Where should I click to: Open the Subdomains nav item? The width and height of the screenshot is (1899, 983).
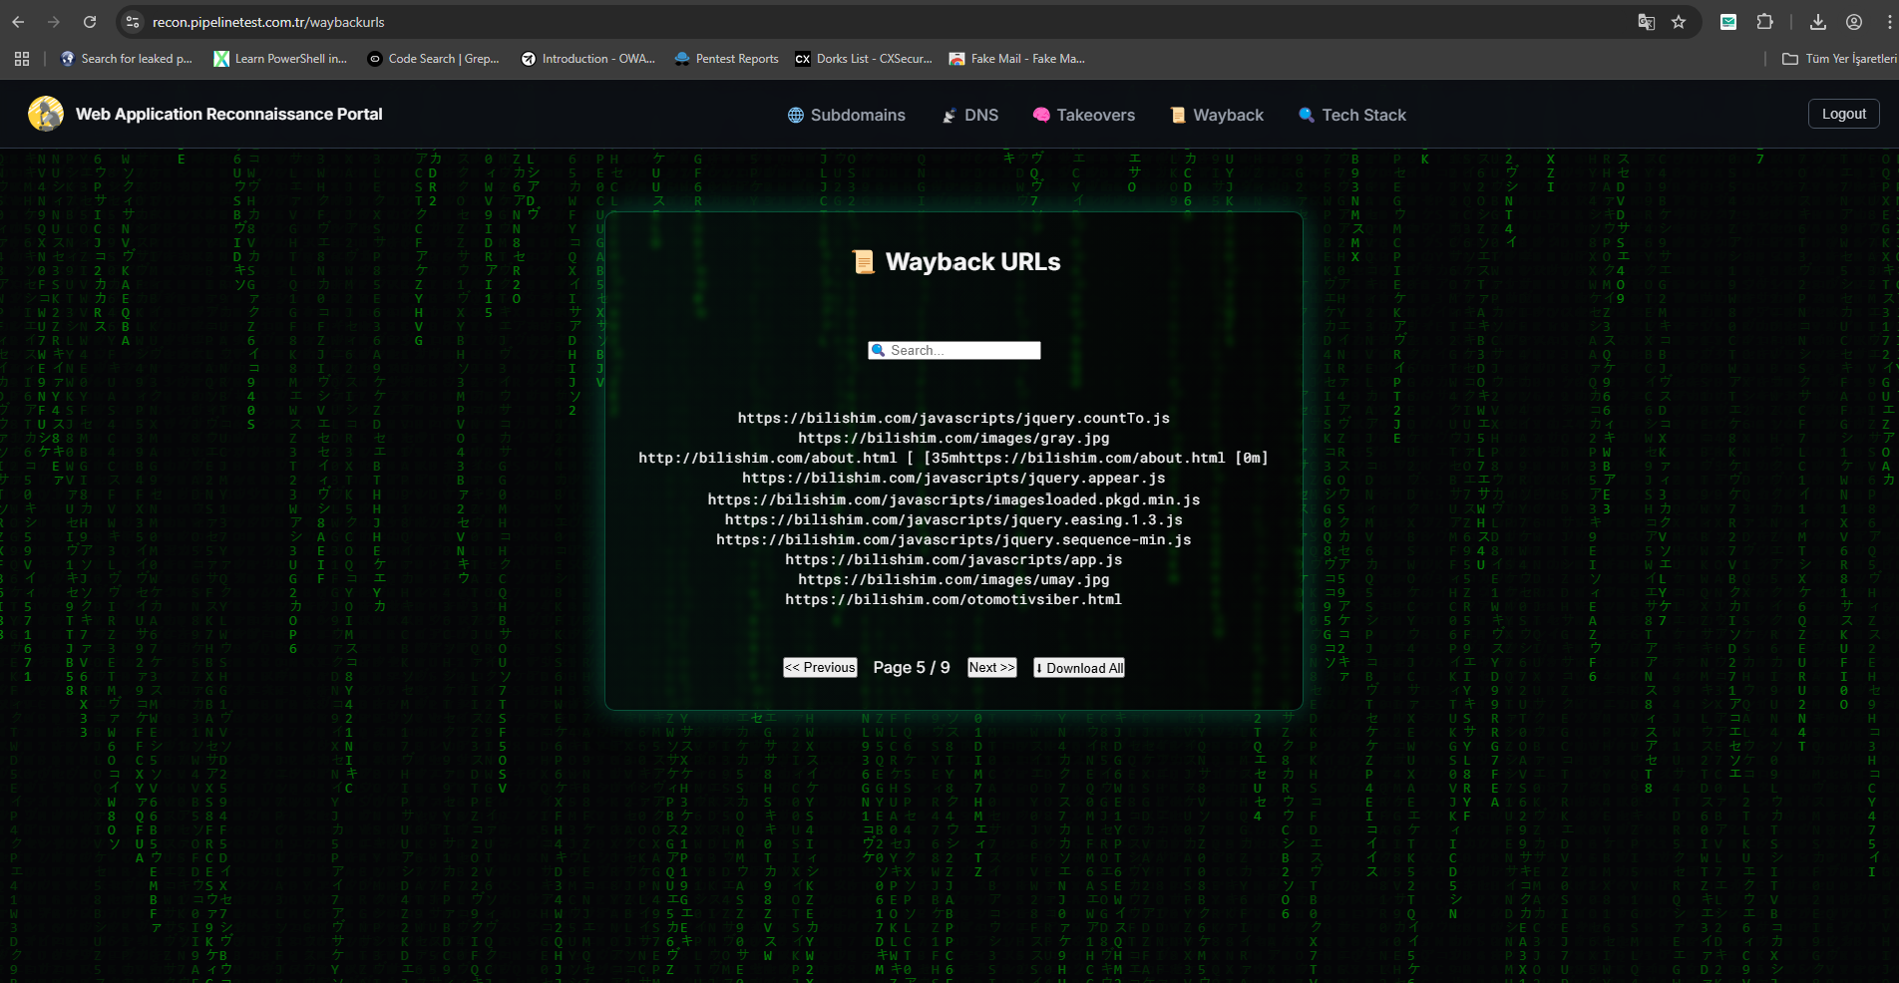pyautogui.click(x=847, y=115)
